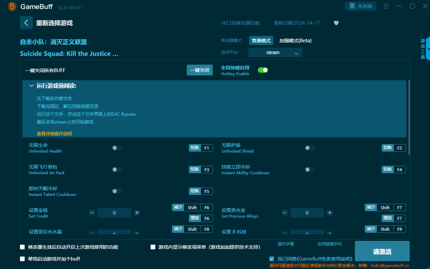The image size is (430, 269).
Task: Enable Instant Ability Cooldown switch
Action: pyautogui.click(x=310, y=170)
